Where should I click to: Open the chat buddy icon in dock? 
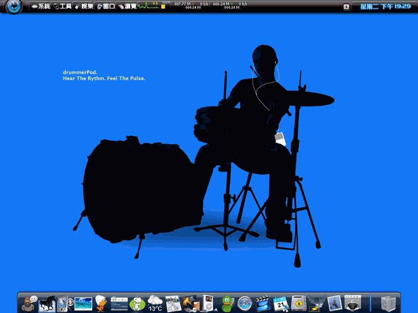click(29, 303)
